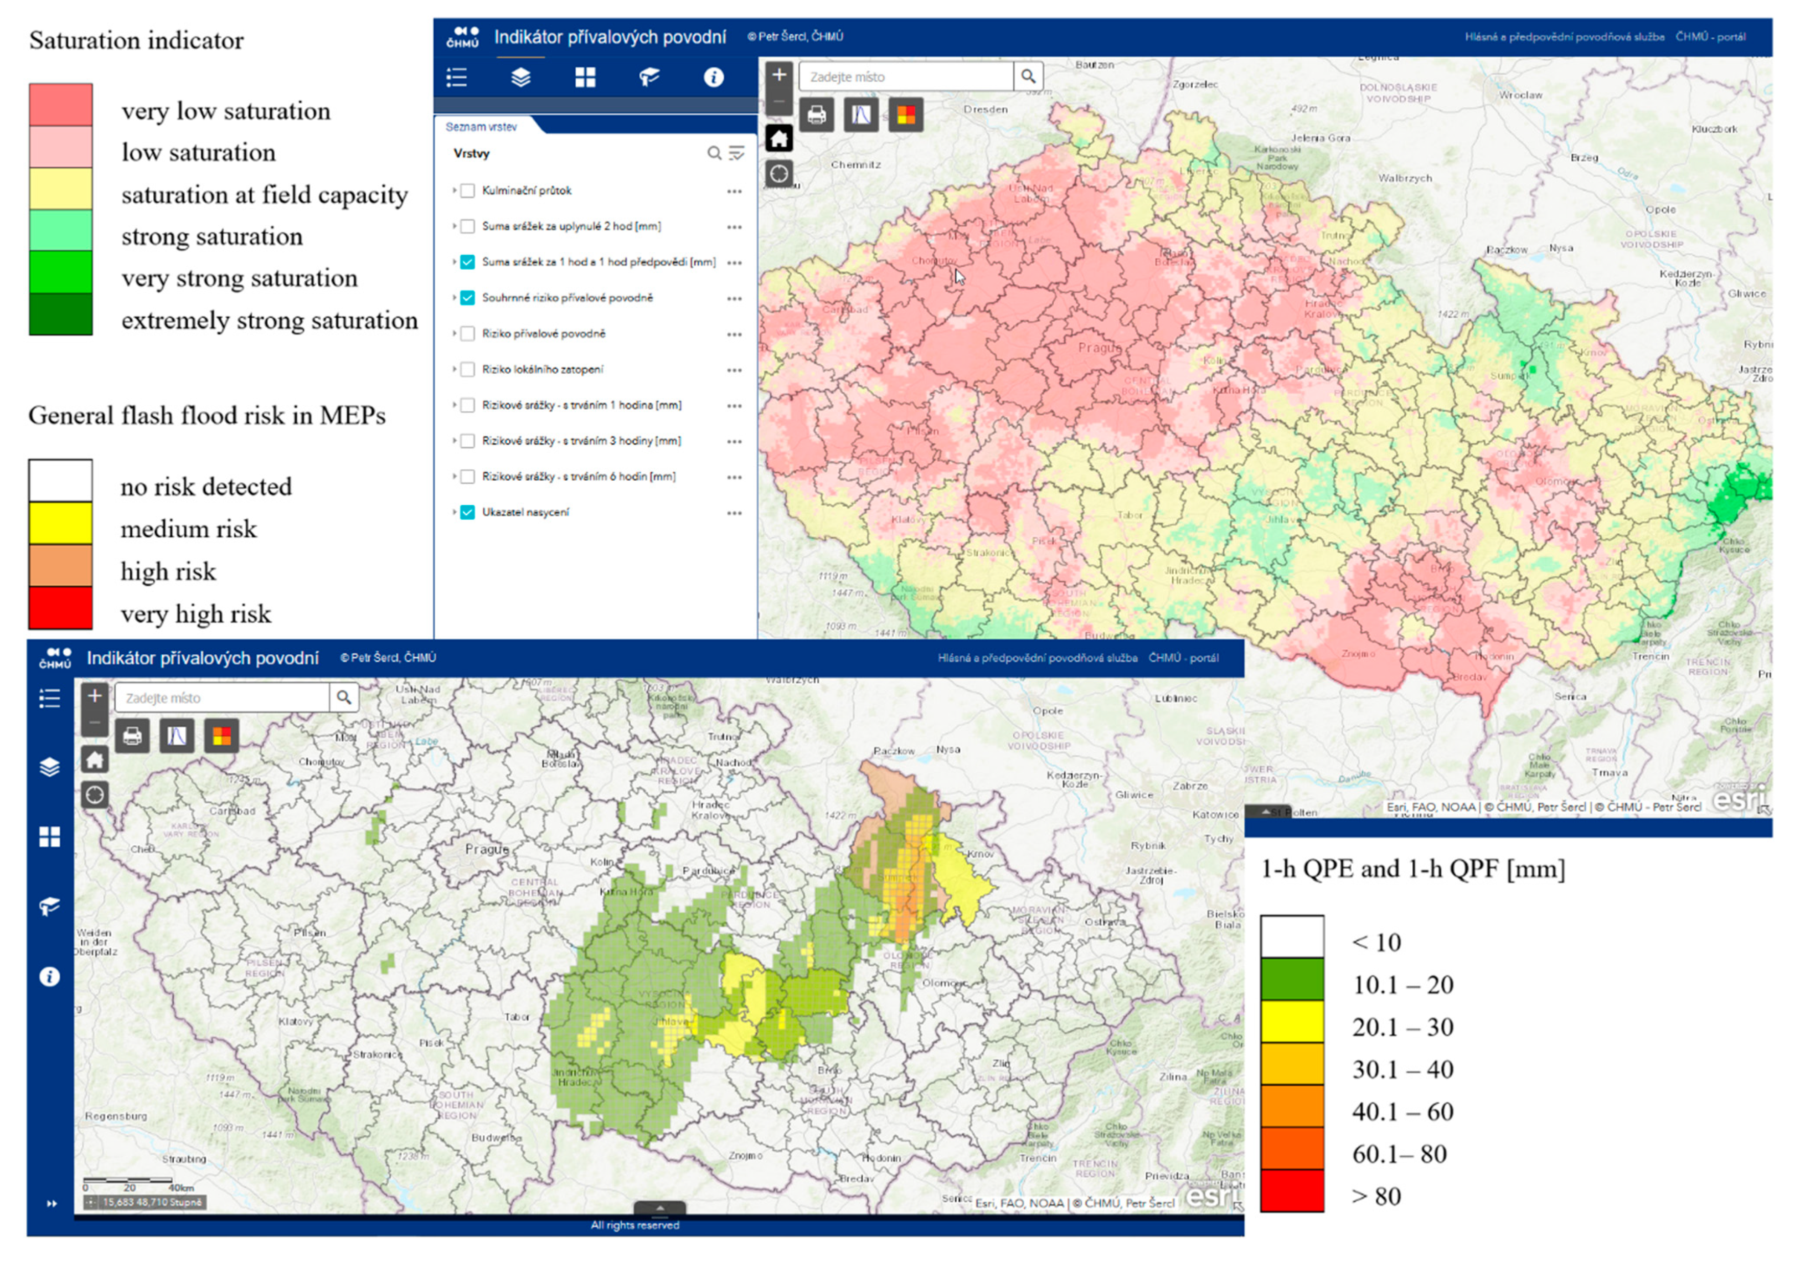Click locate-me target icon on lower map
Screen dimensions: 1797x1263
pos(94,795)
